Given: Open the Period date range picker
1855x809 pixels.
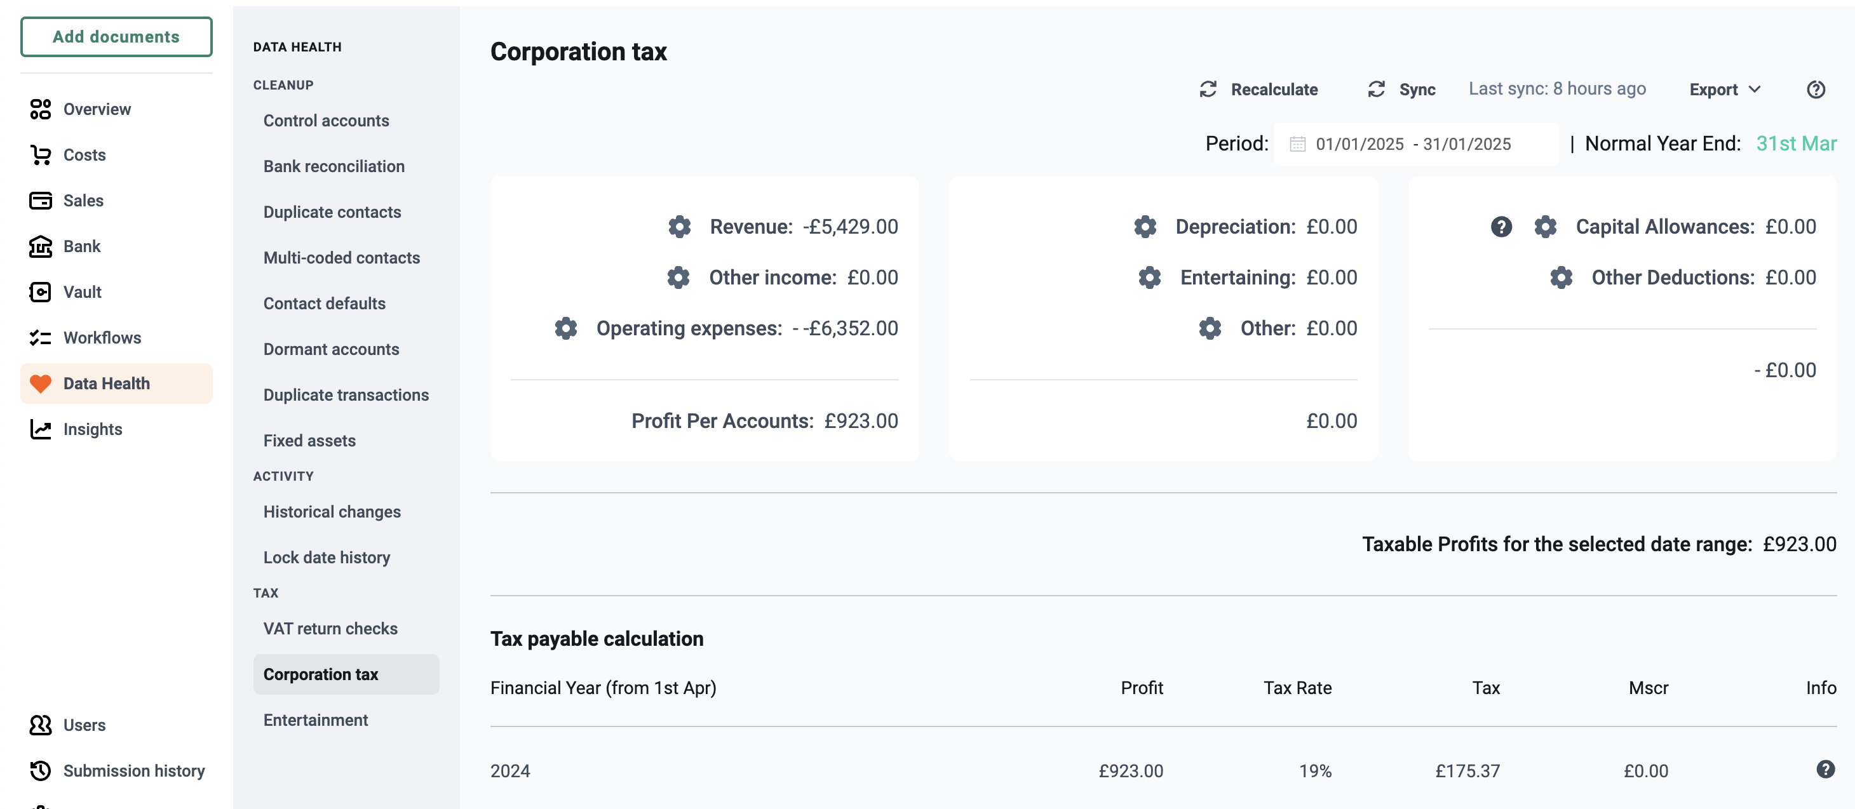Looking at the screenshot, I should (1416, 144).
